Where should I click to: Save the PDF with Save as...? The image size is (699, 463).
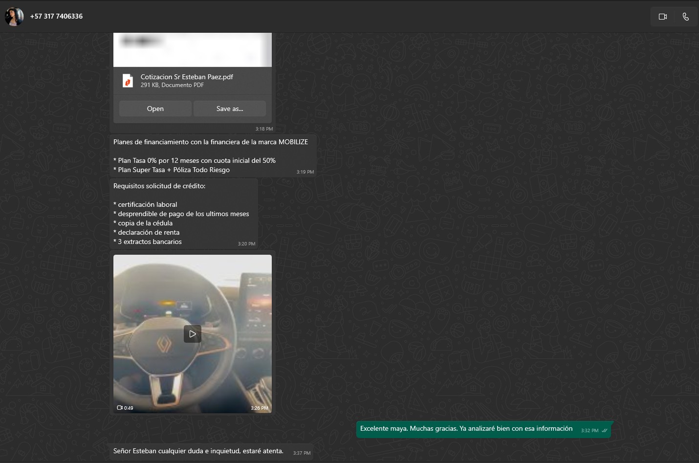230,109
